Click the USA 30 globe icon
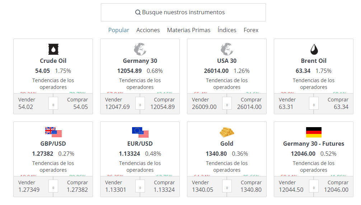 [227, 49]
